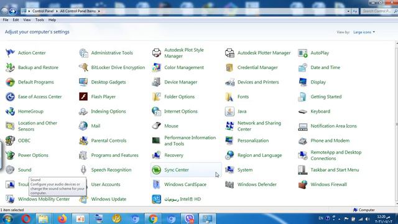Click the volume icon in system tray

[x=368, y=219]
